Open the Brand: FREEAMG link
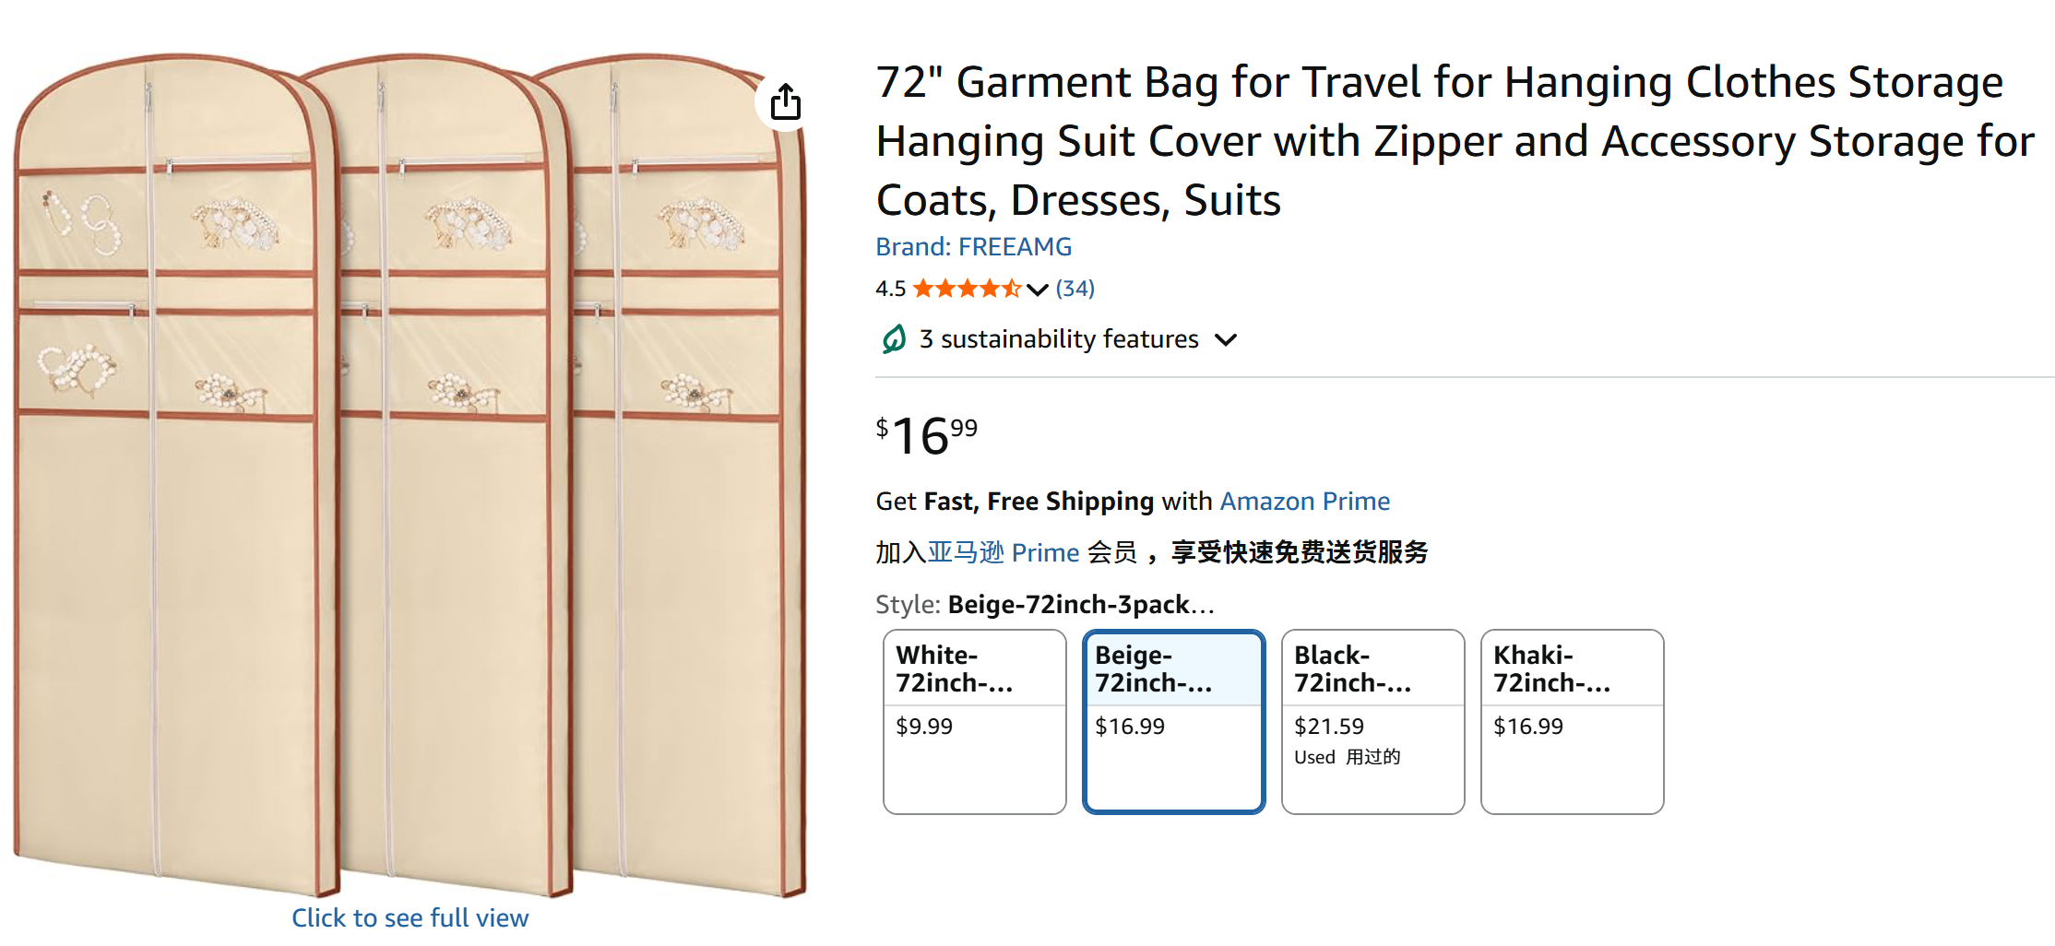The image size is (2055, 946). [x=973, y=247]
